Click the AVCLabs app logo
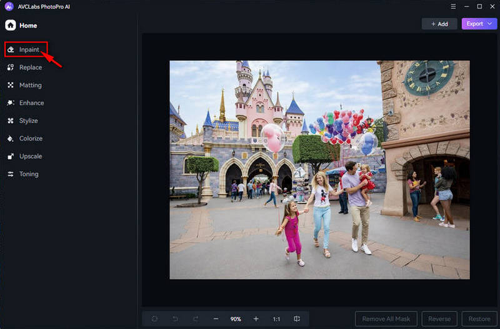This screenshot has width=500, height=329. pos(9,6)
